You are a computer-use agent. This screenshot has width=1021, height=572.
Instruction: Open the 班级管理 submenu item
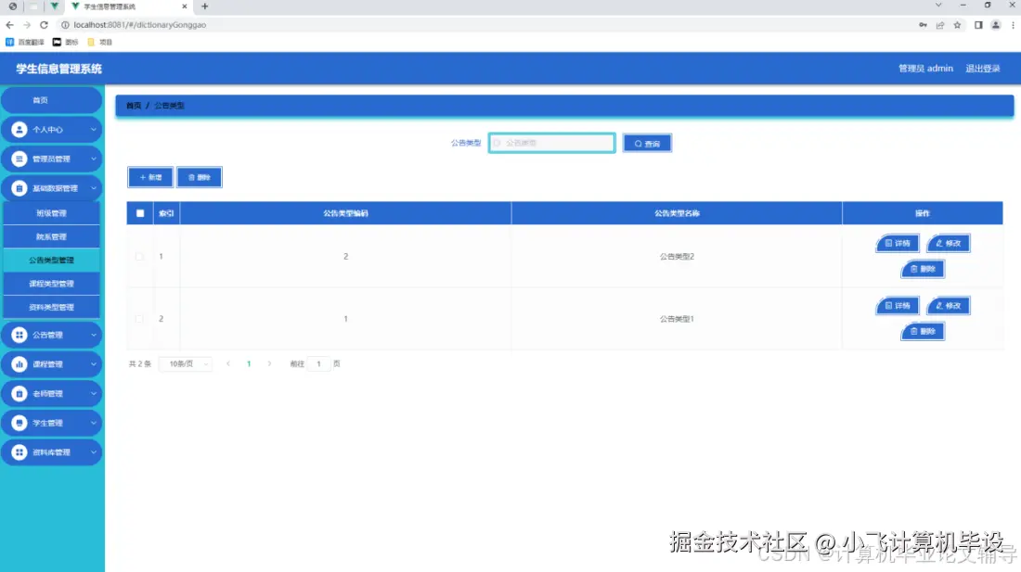(51, 213)
